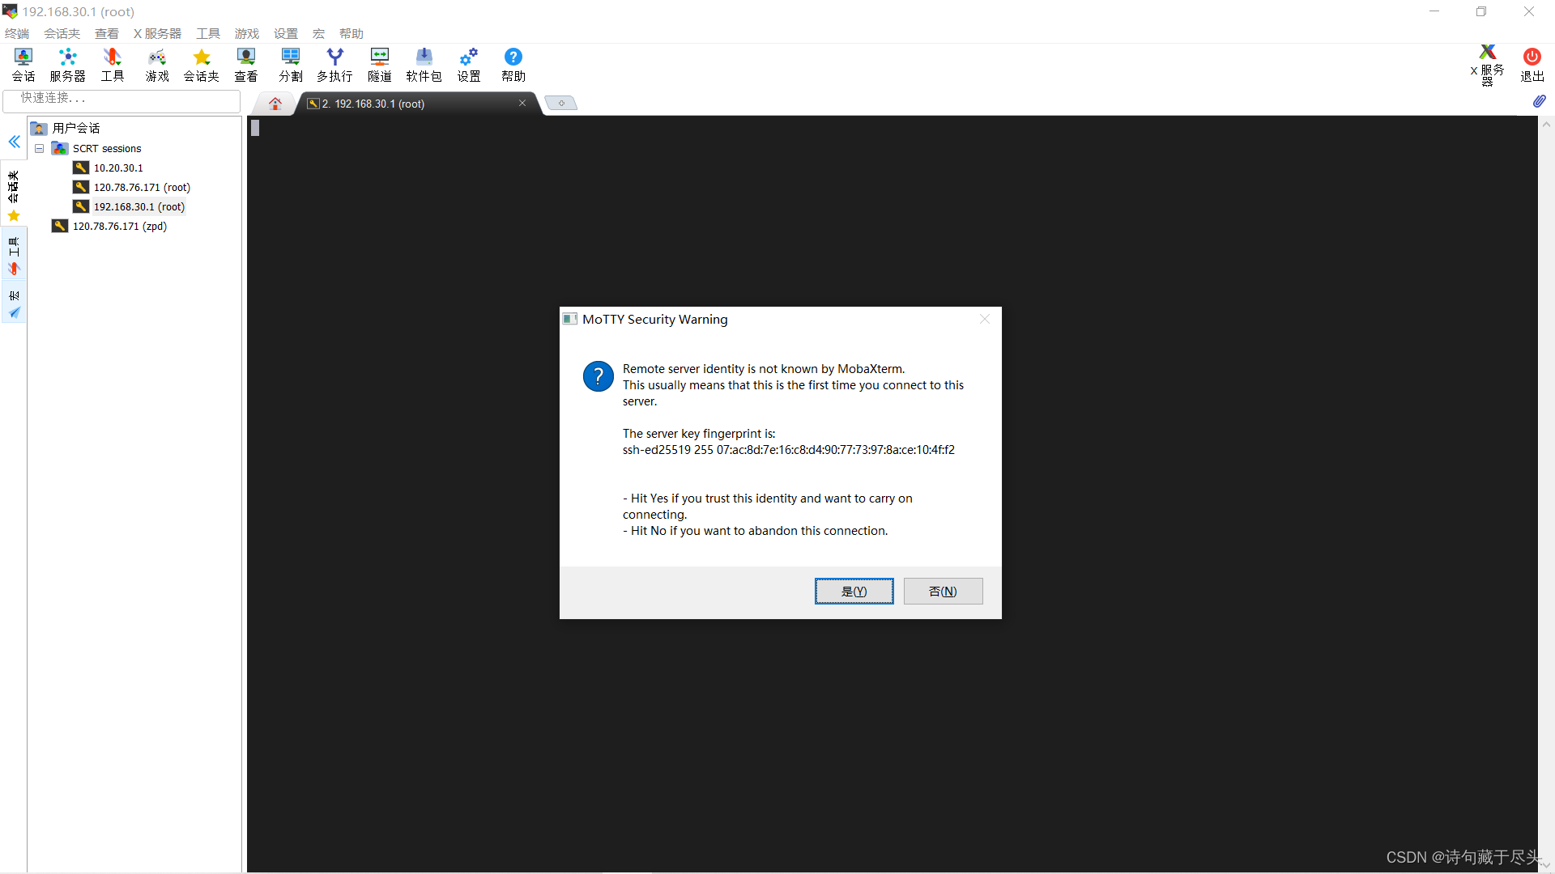
Task: Collapse the left sessions sidebar
Action: [14, 142]
